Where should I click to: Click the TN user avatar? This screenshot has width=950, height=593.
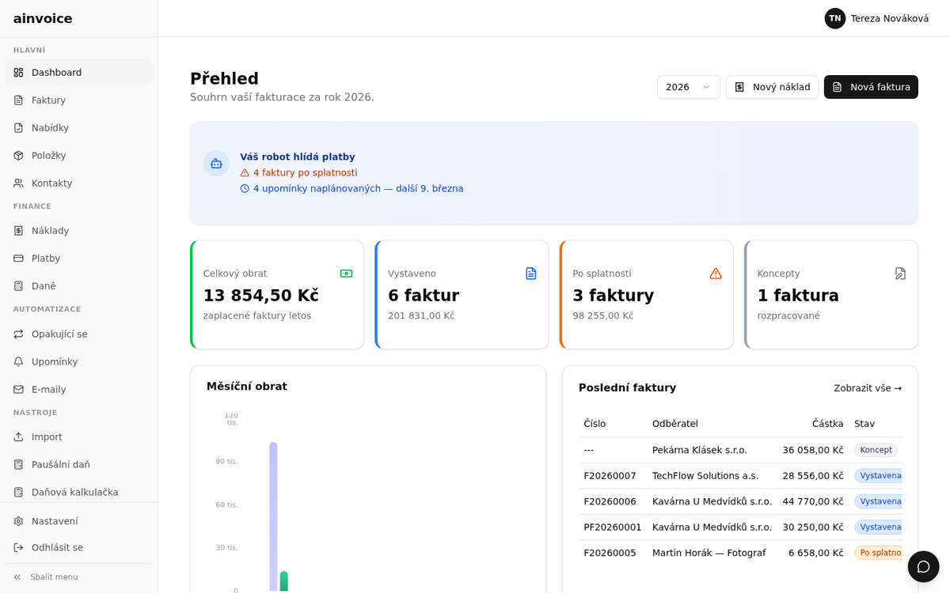835,18
